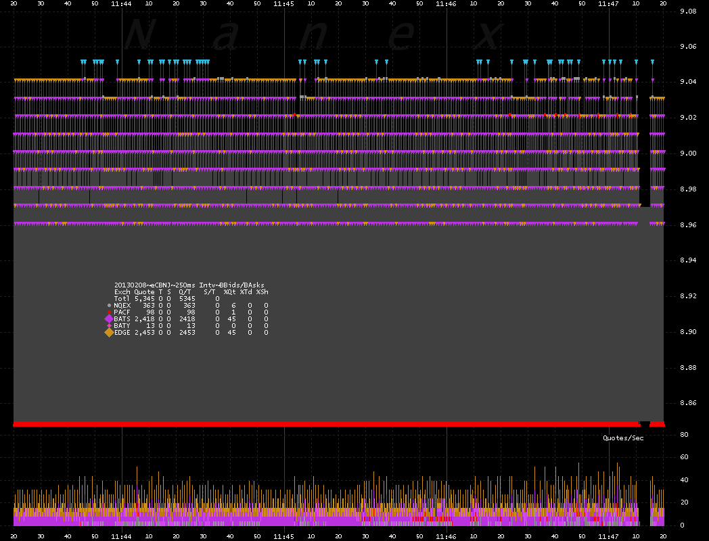Click the 'Quotes/Sec' label on lower chart

pyautogui.click(x=623, y=438)
